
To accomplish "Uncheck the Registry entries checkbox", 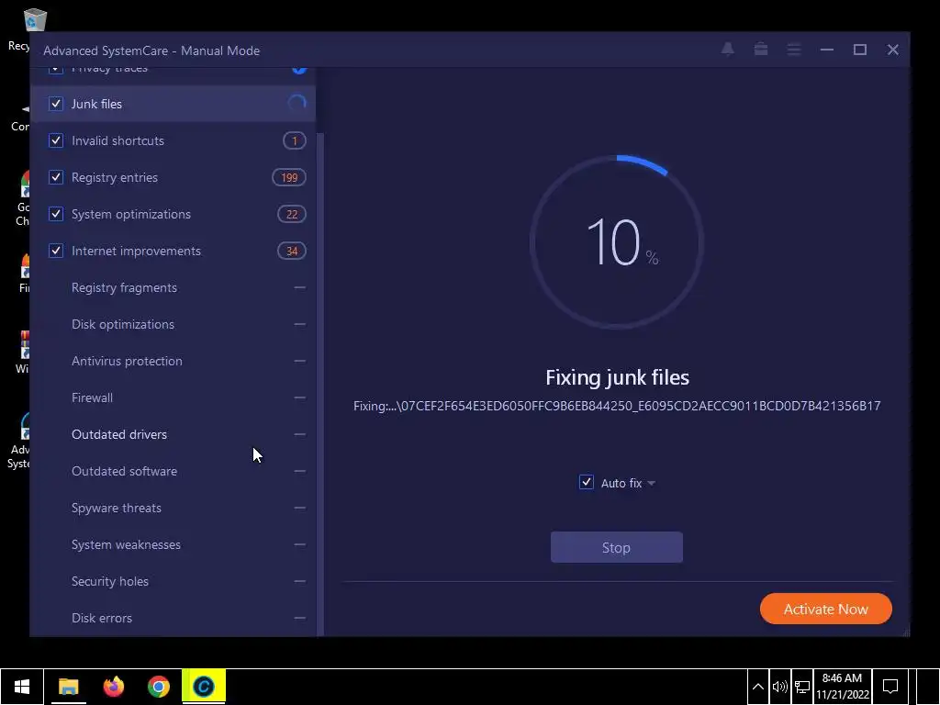I will [56, 177].
